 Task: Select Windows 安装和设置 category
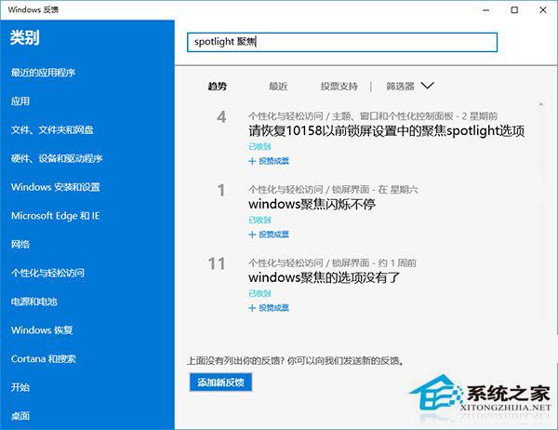coord(56,187)
